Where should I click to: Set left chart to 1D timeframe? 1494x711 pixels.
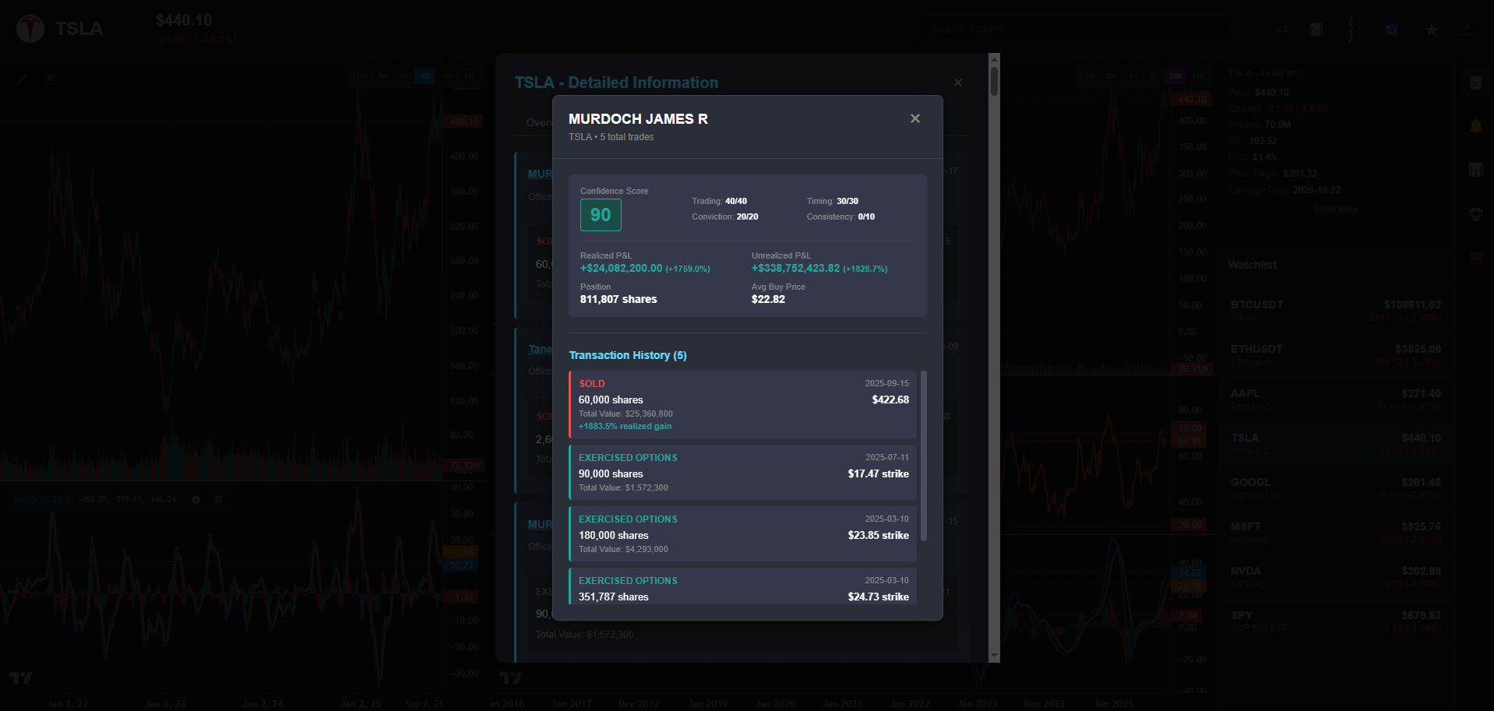425,76
